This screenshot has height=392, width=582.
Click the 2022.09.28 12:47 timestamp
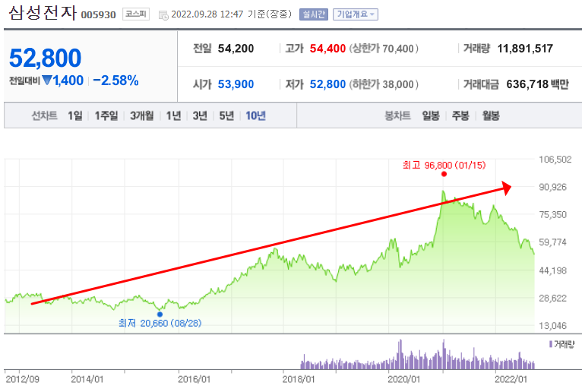207,14
